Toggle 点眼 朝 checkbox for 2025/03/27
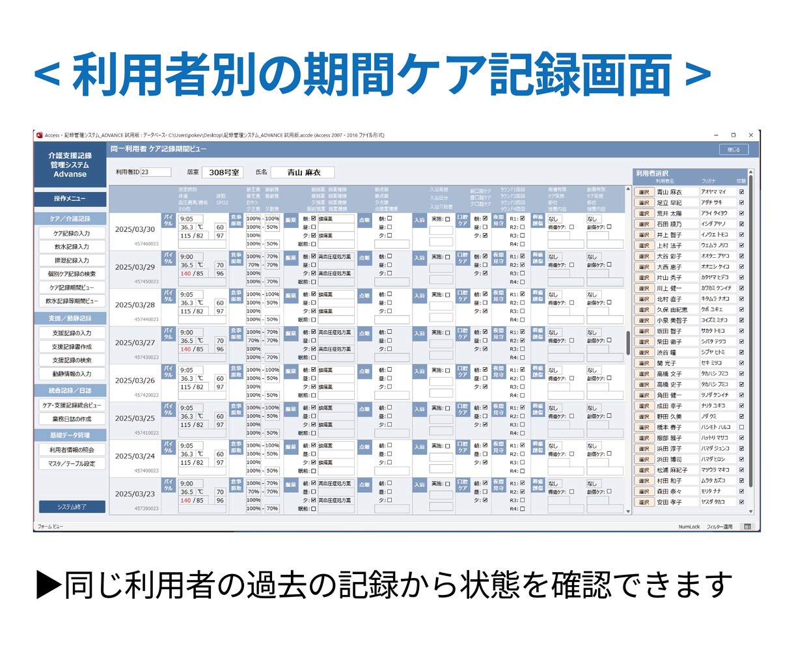Viewport: 794px width, 662px height. click(389, 332)
